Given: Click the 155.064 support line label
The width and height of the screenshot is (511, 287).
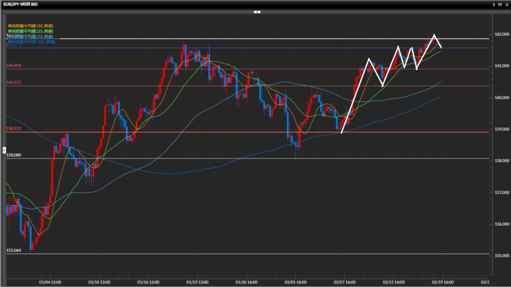Looking at the screenshot, I should pyautogui.click(x=13, y=250).
